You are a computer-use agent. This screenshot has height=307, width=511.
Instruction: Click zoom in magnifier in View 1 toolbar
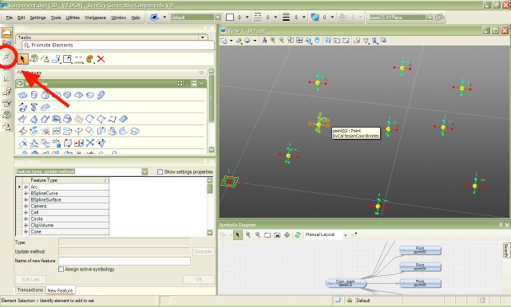[273, 41]
